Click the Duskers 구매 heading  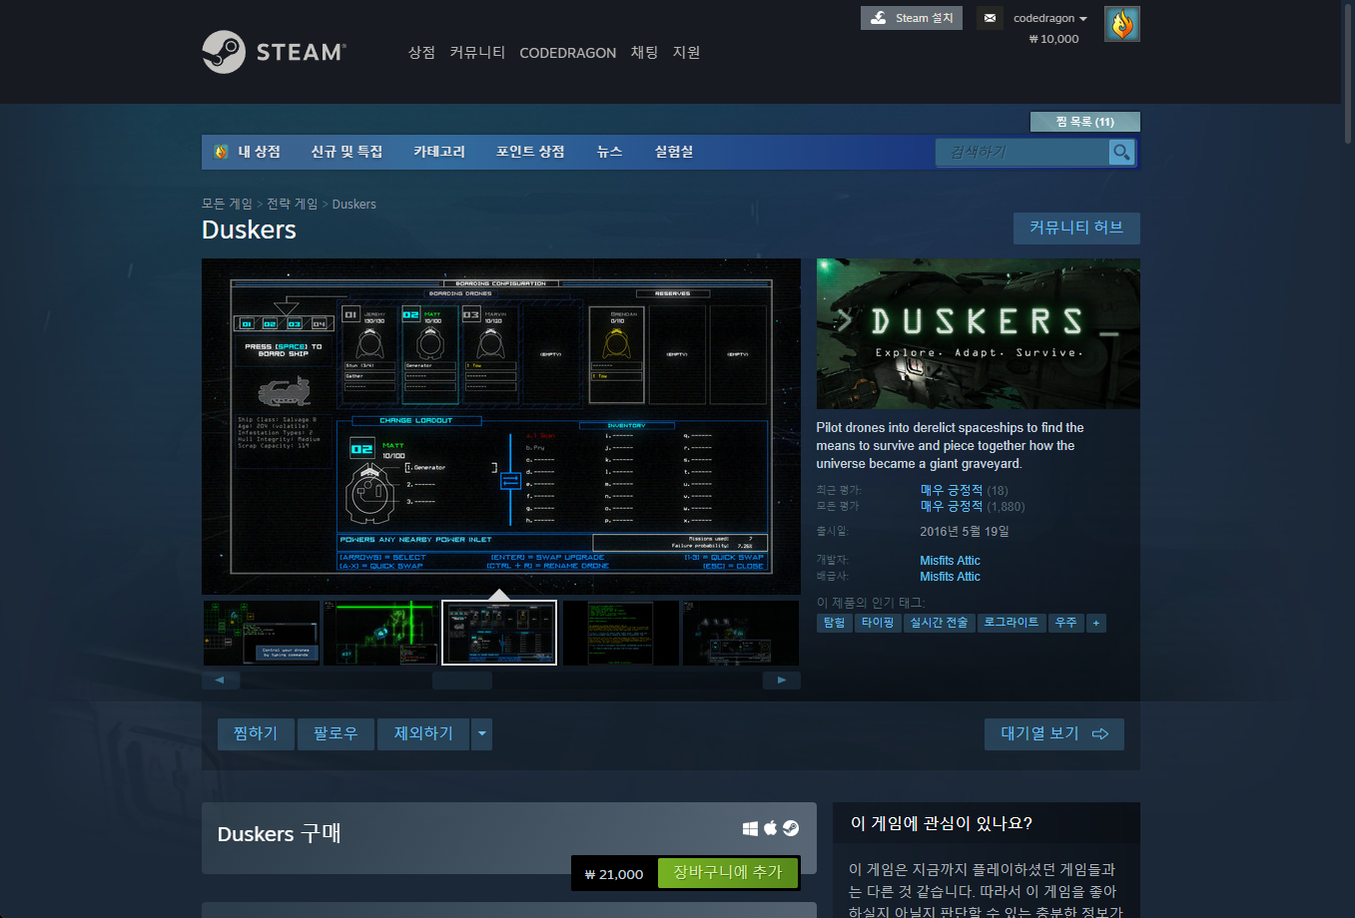point(279,834)
